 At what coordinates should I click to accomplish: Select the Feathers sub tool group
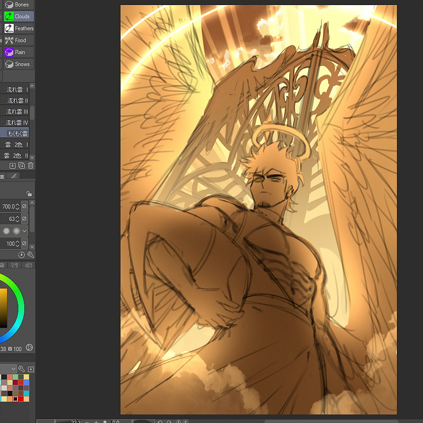point(18,28)
